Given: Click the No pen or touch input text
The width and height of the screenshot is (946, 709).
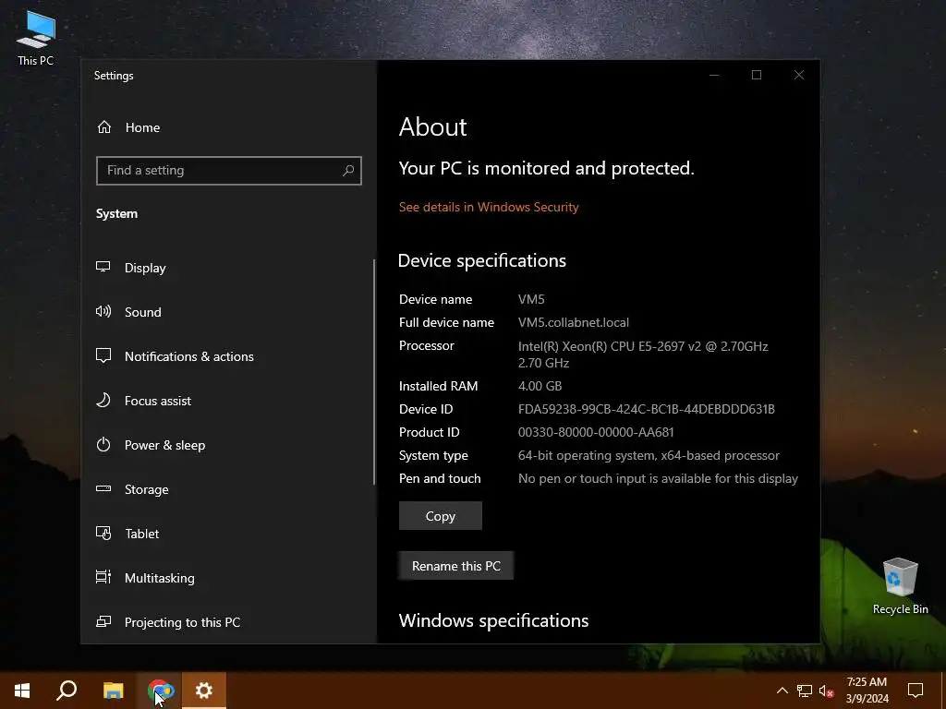Looking at the screenshot, I should pos(658,479).
